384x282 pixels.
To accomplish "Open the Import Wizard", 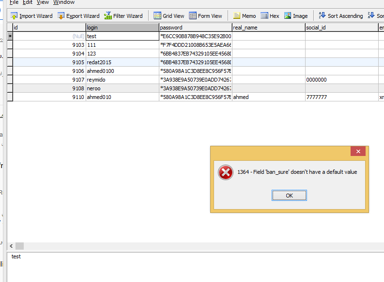I will pyautogui.click(x=31, y=16).
